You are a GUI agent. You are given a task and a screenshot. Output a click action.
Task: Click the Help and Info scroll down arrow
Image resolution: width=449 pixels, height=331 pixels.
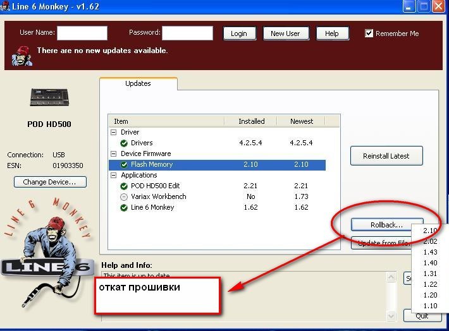click(391, 316)
